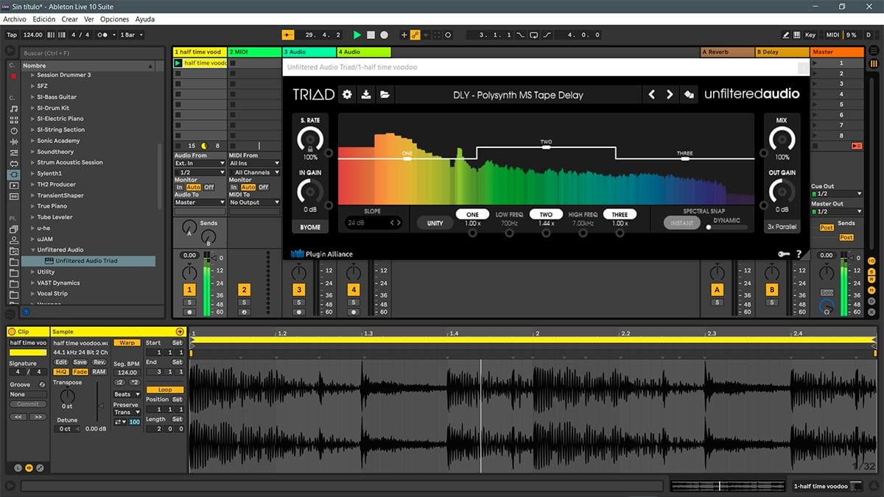
Task: Open the Audio From Ext. In dropdown
Action: pos(200,163)
